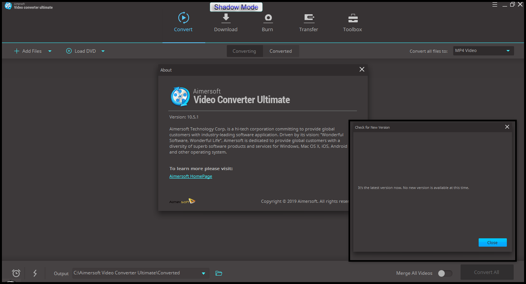
Task: Switch to the Download section
Action: [226, 23]
